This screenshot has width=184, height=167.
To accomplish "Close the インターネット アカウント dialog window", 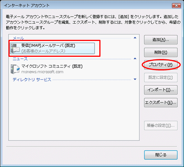I will coord(176,6).
